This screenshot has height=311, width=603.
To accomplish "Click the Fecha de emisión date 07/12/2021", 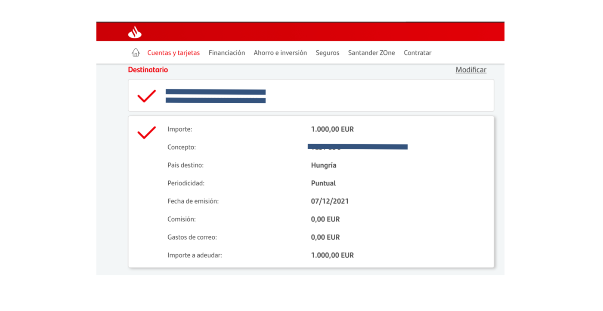I will tap(330, 201).
